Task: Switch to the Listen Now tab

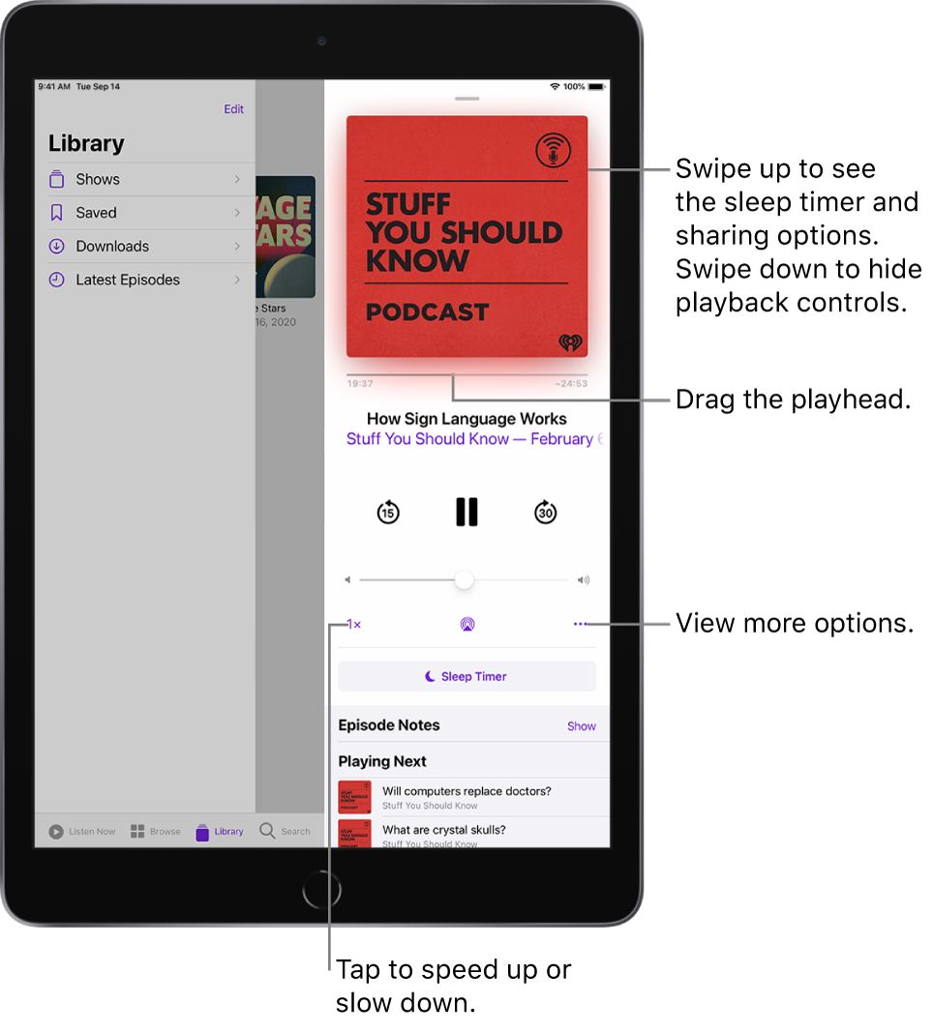Action: click(81, 832)
